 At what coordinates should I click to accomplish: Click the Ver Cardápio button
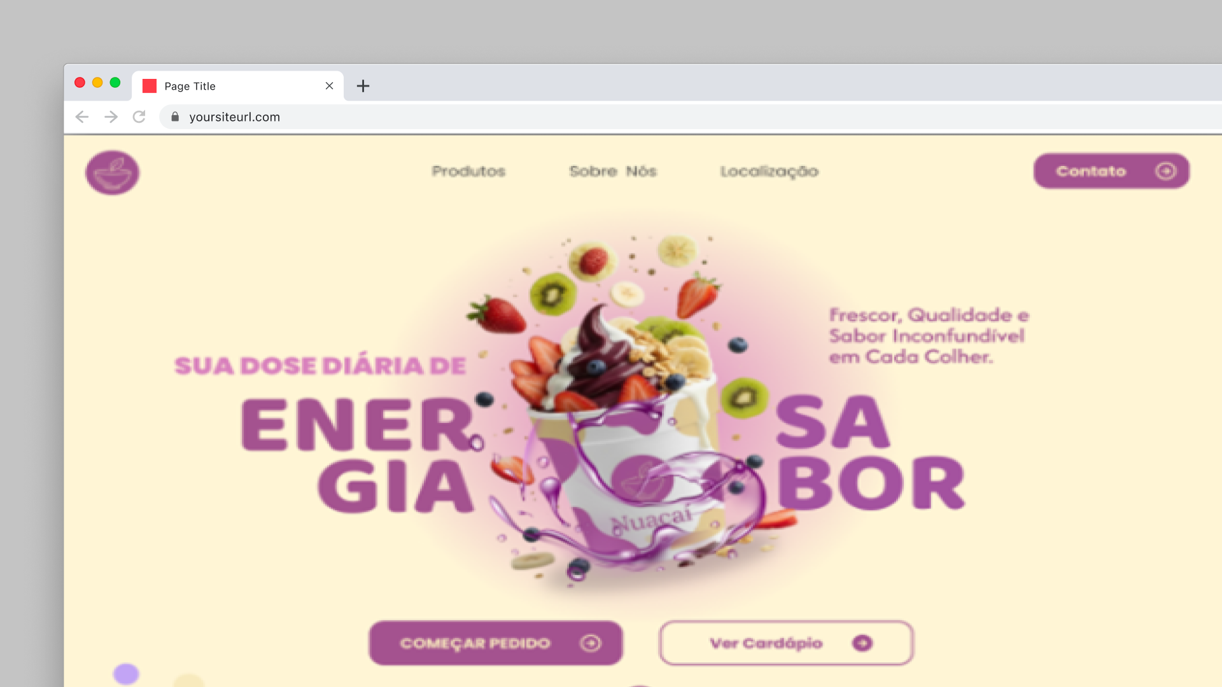787,643
